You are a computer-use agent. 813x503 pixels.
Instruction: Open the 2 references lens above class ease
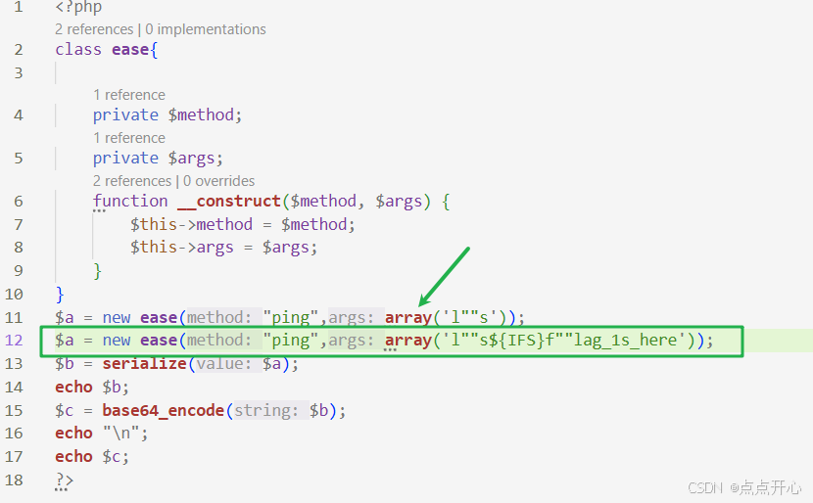click(x=94, y=29)
